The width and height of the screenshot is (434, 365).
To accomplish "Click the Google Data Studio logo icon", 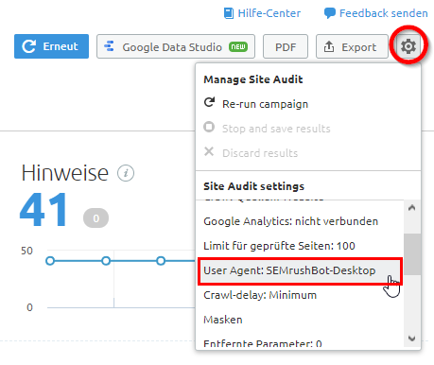I will (109, 46).
